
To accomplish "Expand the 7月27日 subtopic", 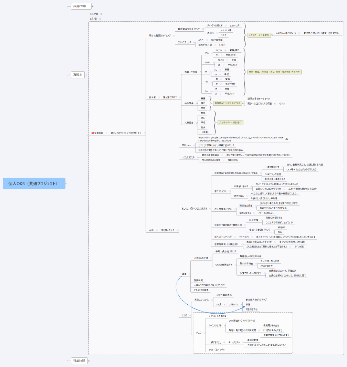I will point(101,14).
